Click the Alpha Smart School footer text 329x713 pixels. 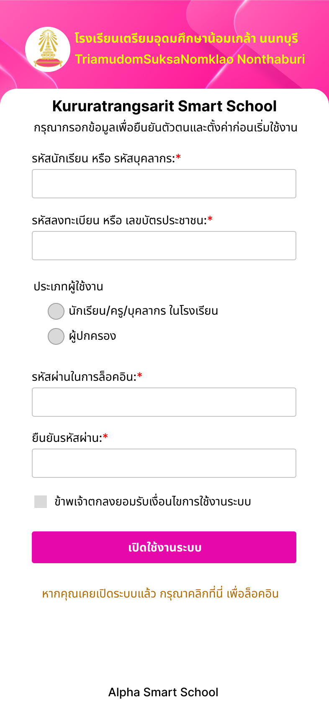[163, 692]
